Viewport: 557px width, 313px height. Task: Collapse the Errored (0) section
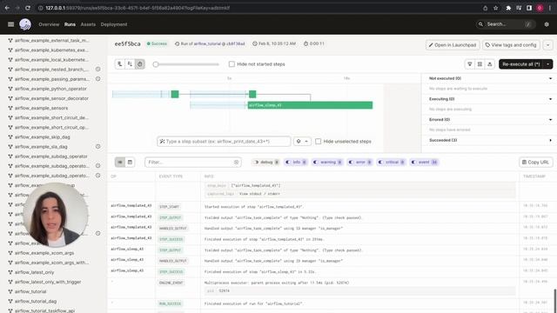550,120
